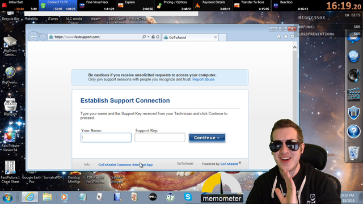Click the help question mark dock icon
This screenshot has width=363, height=204.
click(x=353, y=131)
